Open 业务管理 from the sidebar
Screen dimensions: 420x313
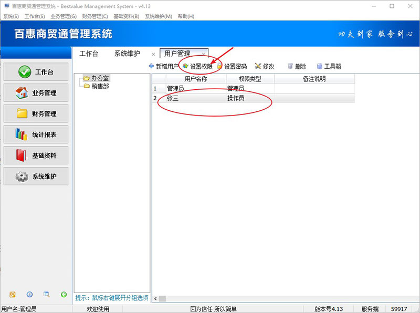36,93
